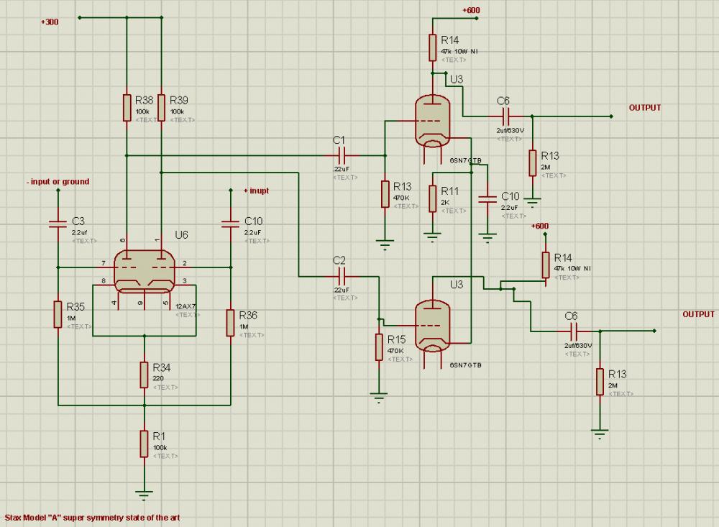The width and height of the screenshot is (719, 527).
Task: Click capacitor C3 symbol
Action: click(x=58, y=224)
